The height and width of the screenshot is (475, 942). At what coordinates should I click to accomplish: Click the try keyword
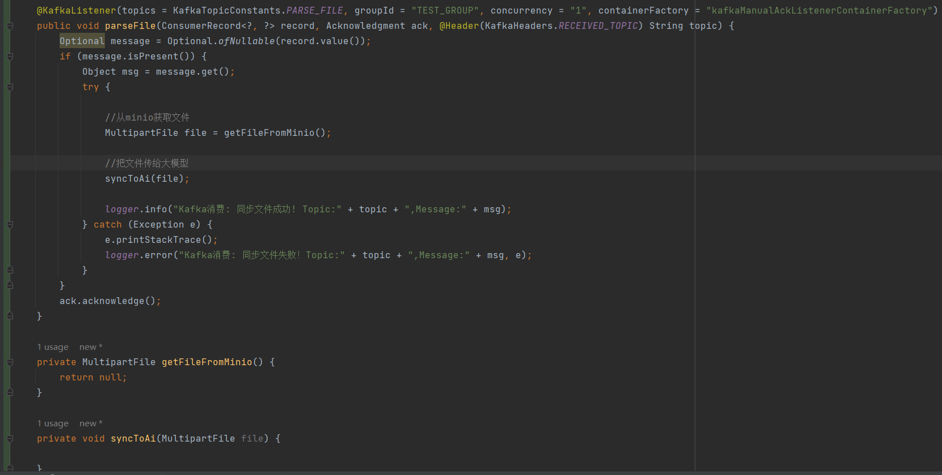click(x=91, y=87)
